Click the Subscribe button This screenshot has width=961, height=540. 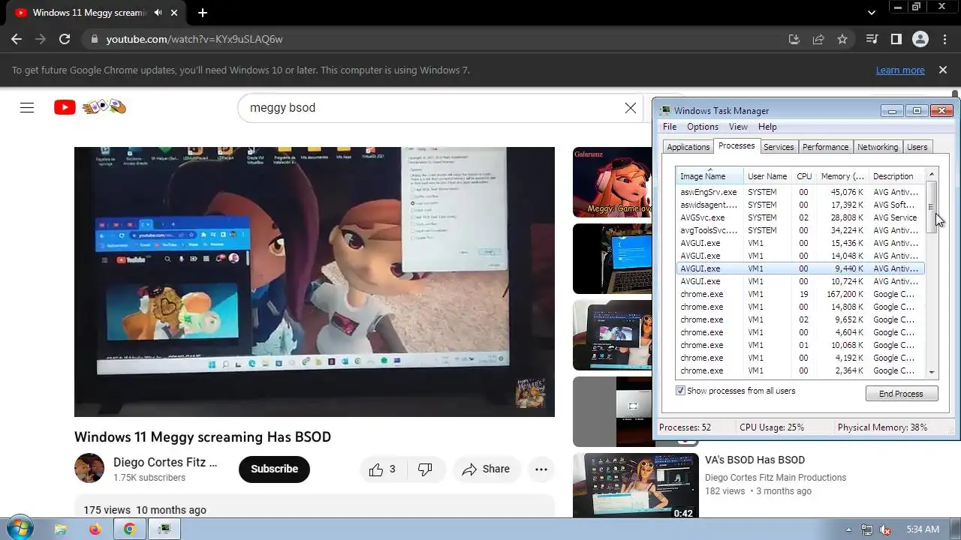pos(274,469)
